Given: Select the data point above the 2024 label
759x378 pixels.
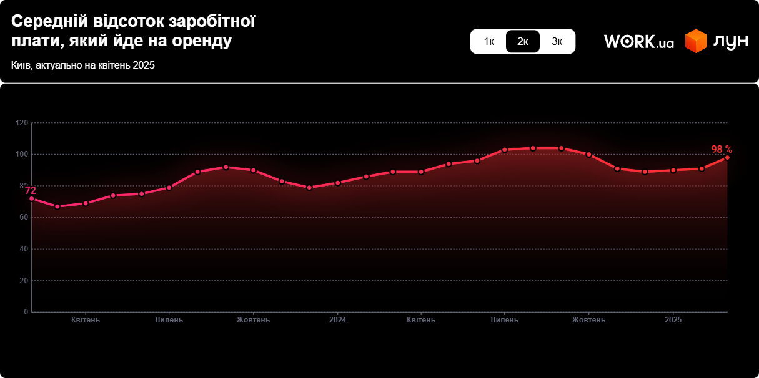Looking at the screenshot, I should pyautogui.click(x=337, y=183).
